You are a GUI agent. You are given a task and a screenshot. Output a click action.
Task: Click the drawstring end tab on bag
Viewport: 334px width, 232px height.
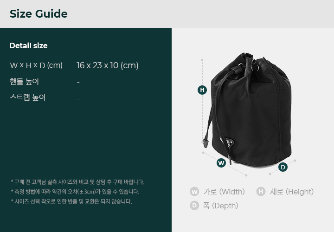coord(205,143)
